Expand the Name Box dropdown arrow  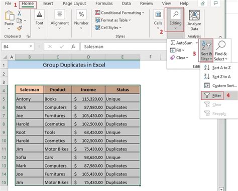click(31, 46)
